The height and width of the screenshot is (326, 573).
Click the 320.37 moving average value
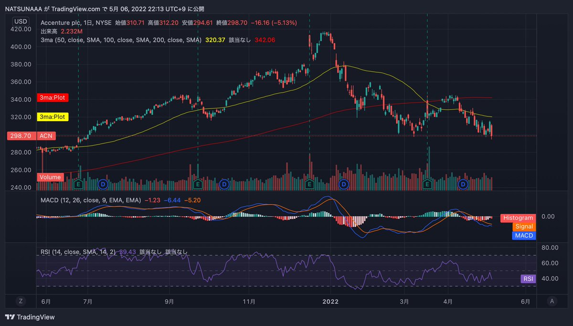click(215, 40)
